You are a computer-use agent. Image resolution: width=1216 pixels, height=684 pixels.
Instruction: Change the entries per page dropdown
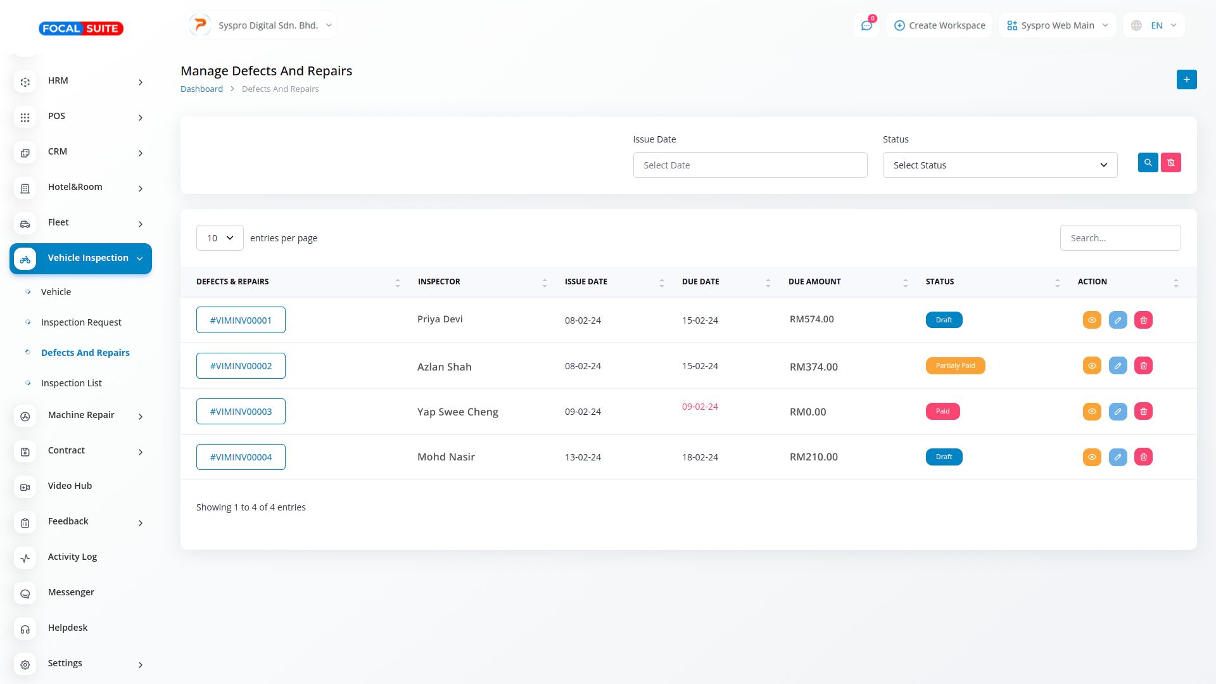click(x=220, y=238)
